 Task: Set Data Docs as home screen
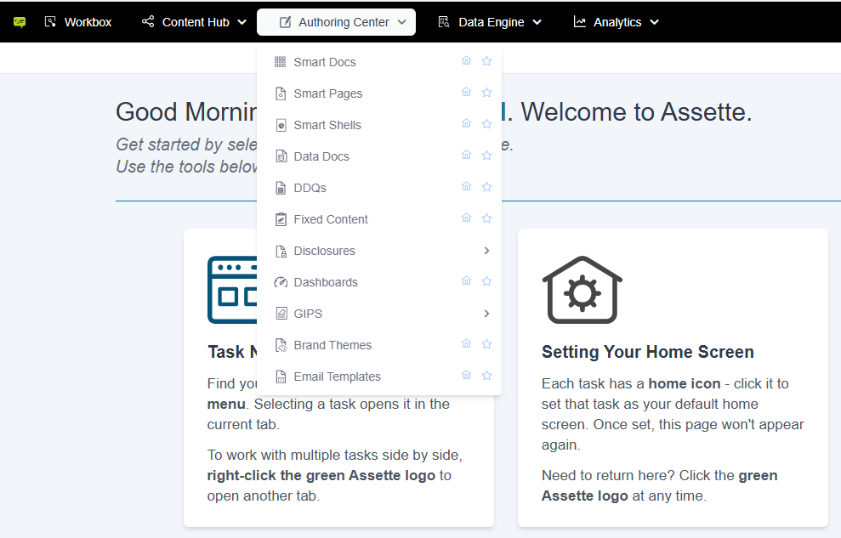point(466,155)
